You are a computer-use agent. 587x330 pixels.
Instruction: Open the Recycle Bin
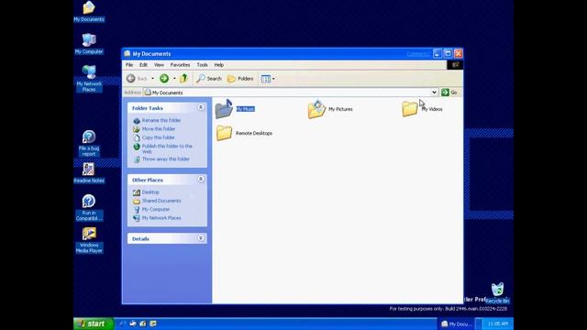coord(497,292)
